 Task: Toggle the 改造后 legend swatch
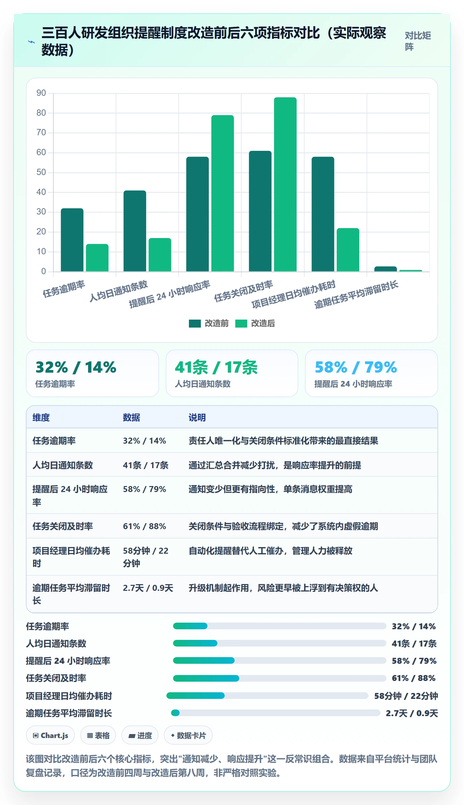(x=241, y=324)
